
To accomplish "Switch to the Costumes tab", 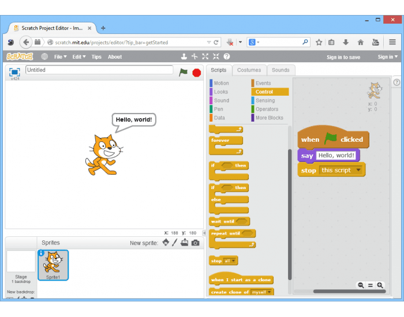I will coord(249,70).
